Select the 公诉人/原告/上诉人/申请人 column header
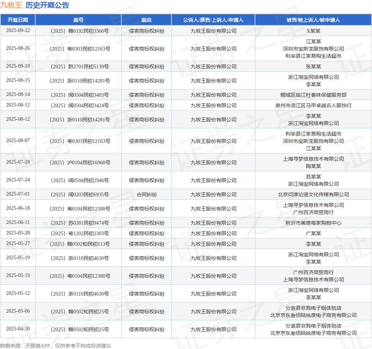 tap(213, 20)
